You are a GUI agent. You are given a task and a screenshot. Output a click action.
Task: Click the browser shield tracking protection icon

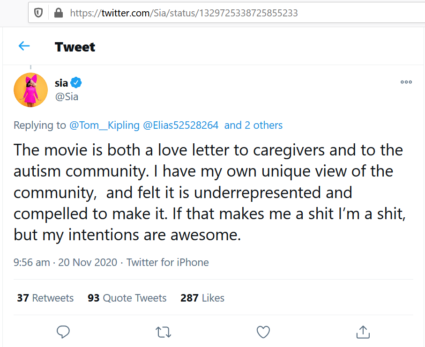point(39,13)
